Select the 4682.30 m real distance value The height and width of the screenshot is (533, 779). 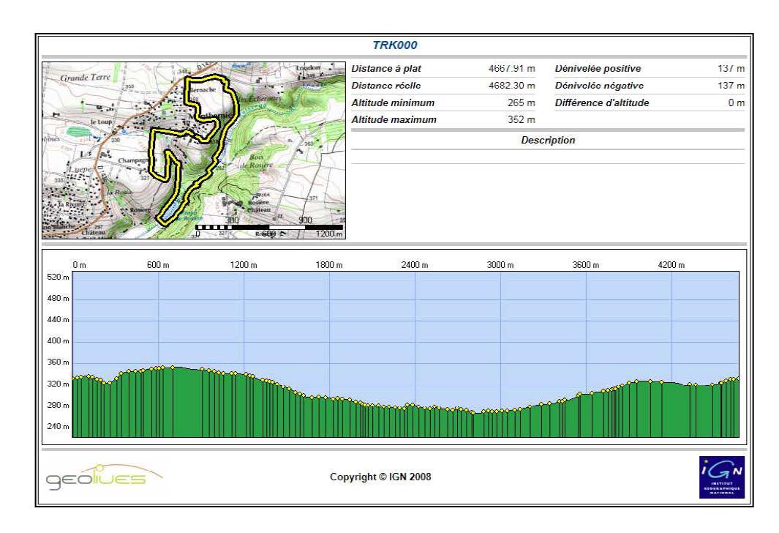512,86
